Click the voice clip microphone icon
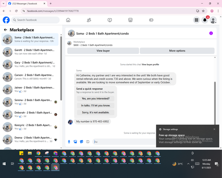This screenshot has height=178, width=222. point(69,142)
